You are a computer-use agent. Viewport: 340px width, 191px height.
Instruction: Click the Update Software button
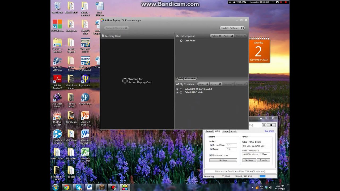[232, 28]
